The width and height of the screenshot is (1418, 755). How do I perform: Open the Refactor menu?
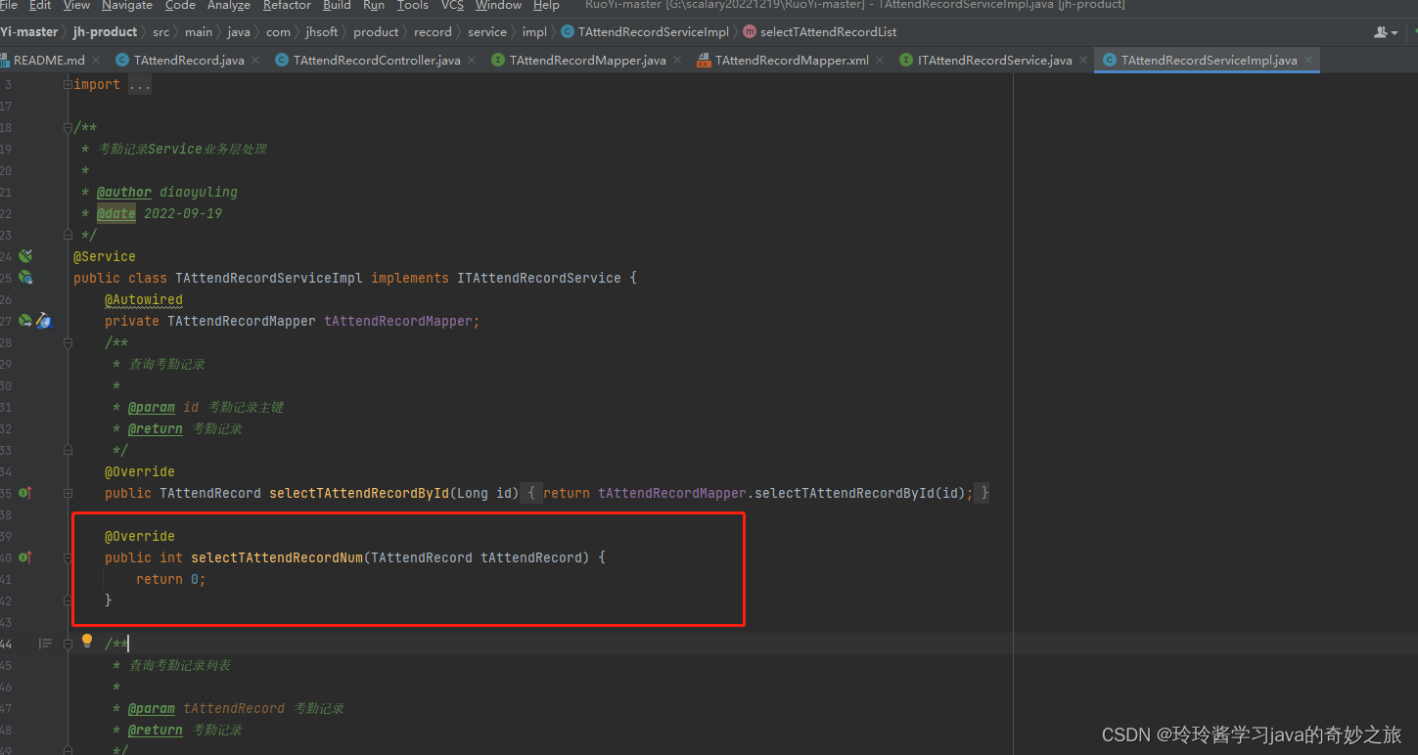tap(287, 5)
